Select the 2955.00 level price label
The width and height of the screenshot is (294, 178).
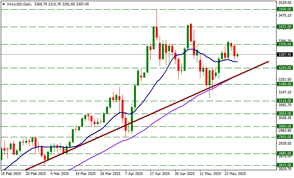(284, 137)
